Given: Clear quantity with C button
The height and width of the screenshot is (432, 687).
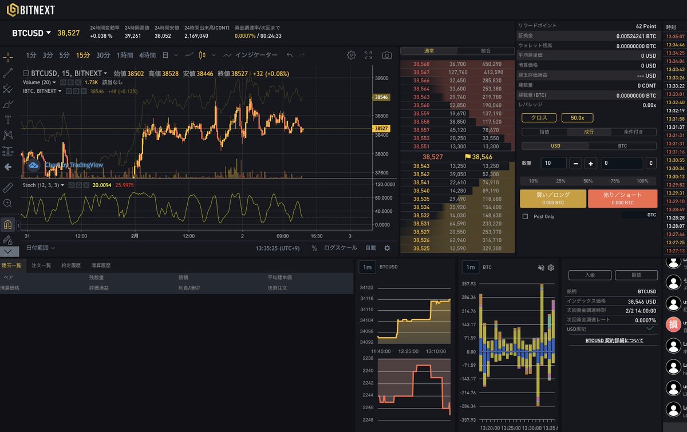Looking at the screenshot, I should coord(650,163).
